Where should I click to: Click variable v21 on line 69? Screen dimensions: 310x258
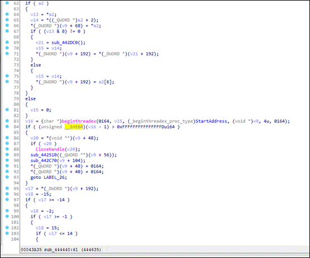[40, 43]
